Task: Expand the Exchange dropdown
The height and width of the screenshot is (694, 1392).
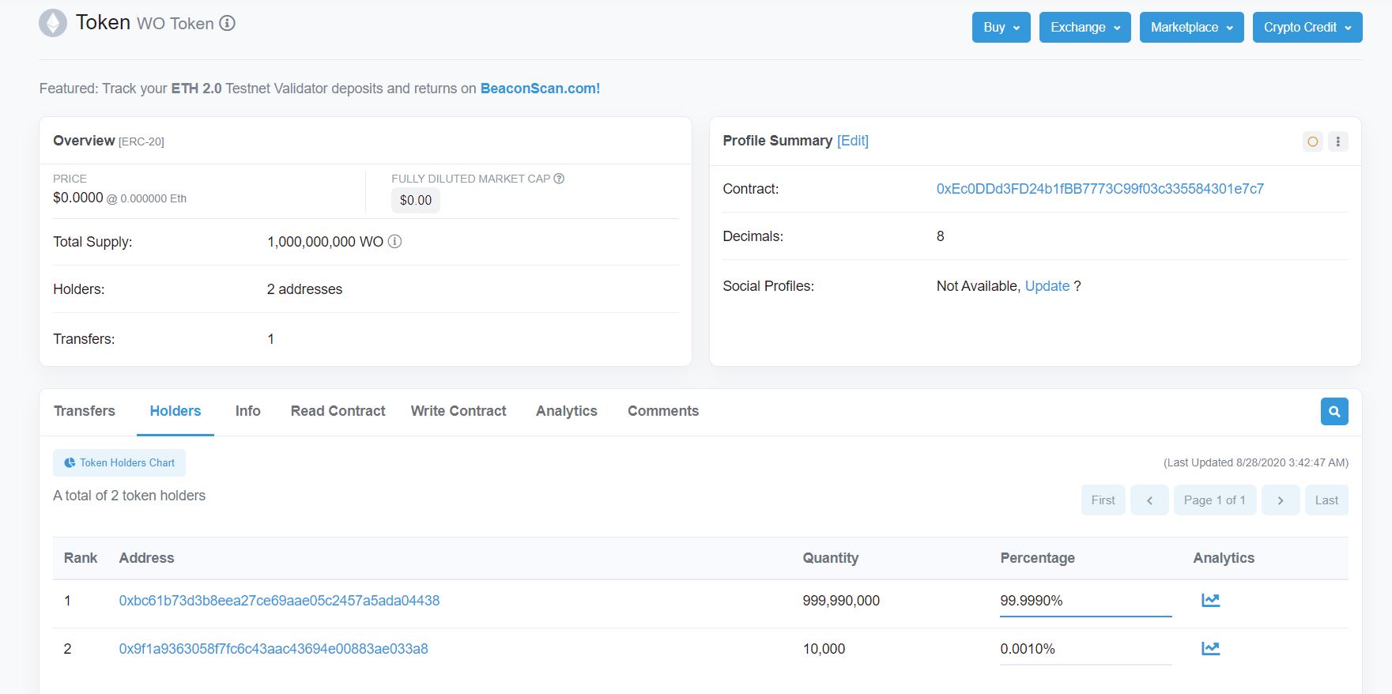Action: (x=1085, y=27)
